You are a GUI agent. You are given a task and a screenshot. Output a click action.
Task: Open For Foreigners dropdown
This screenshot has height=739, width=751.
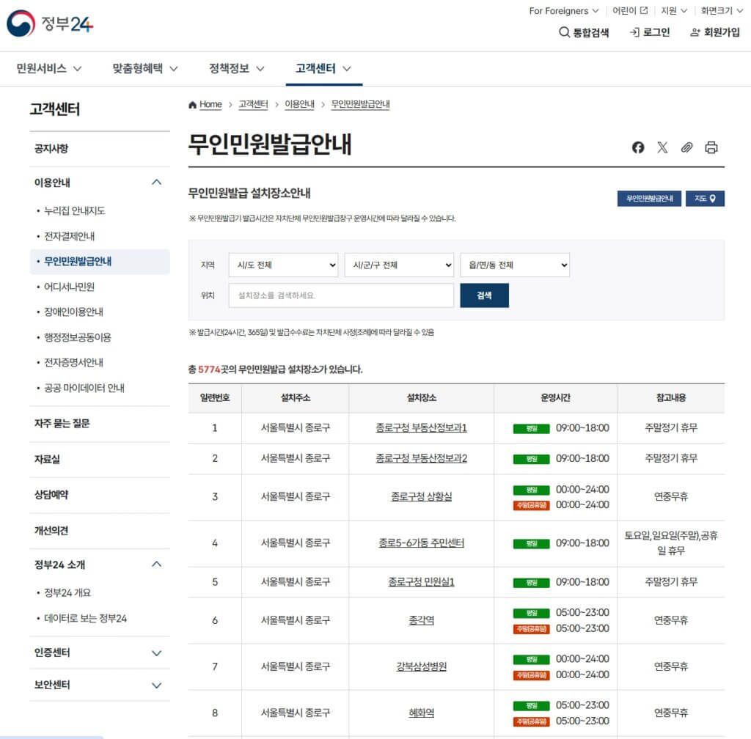(x=564, y=10)
